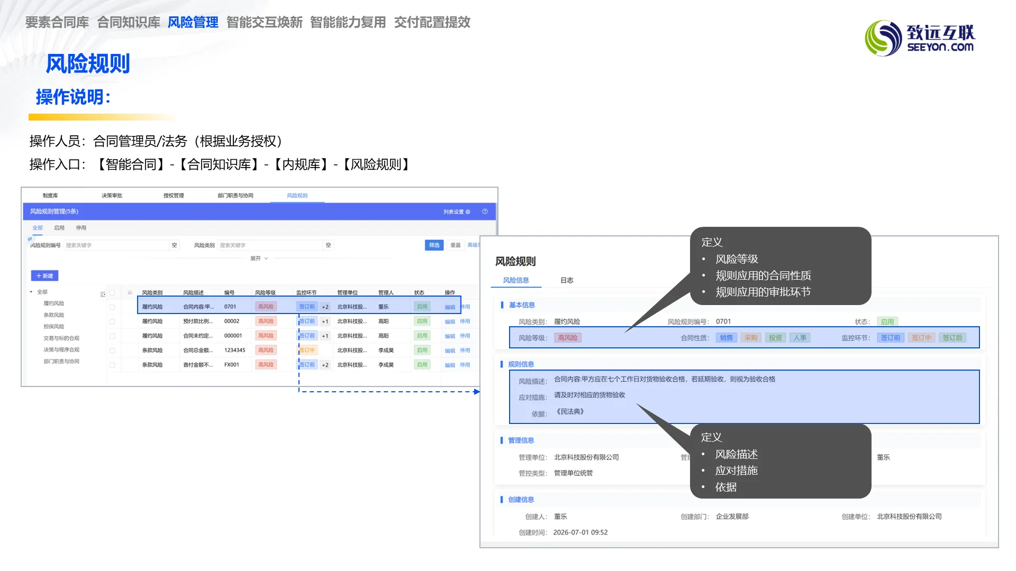Click the swap arrows icon above 风险规则编号

[x=30, y=239]
